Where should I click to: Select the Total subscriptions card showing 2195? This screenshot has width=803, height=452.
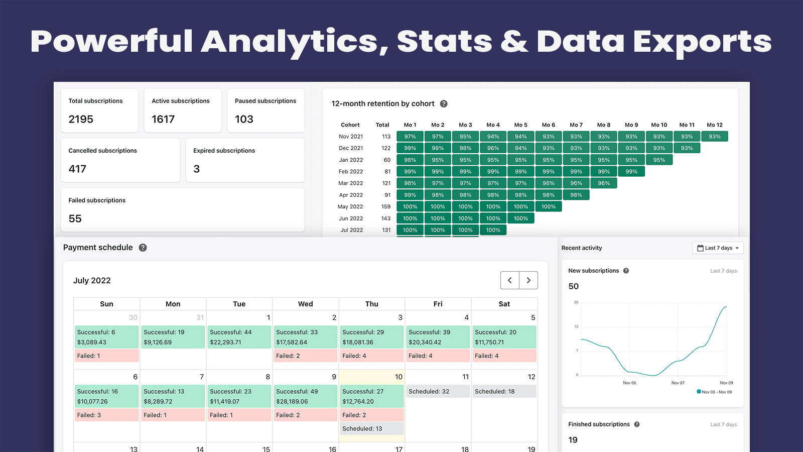tap(99, 110)
